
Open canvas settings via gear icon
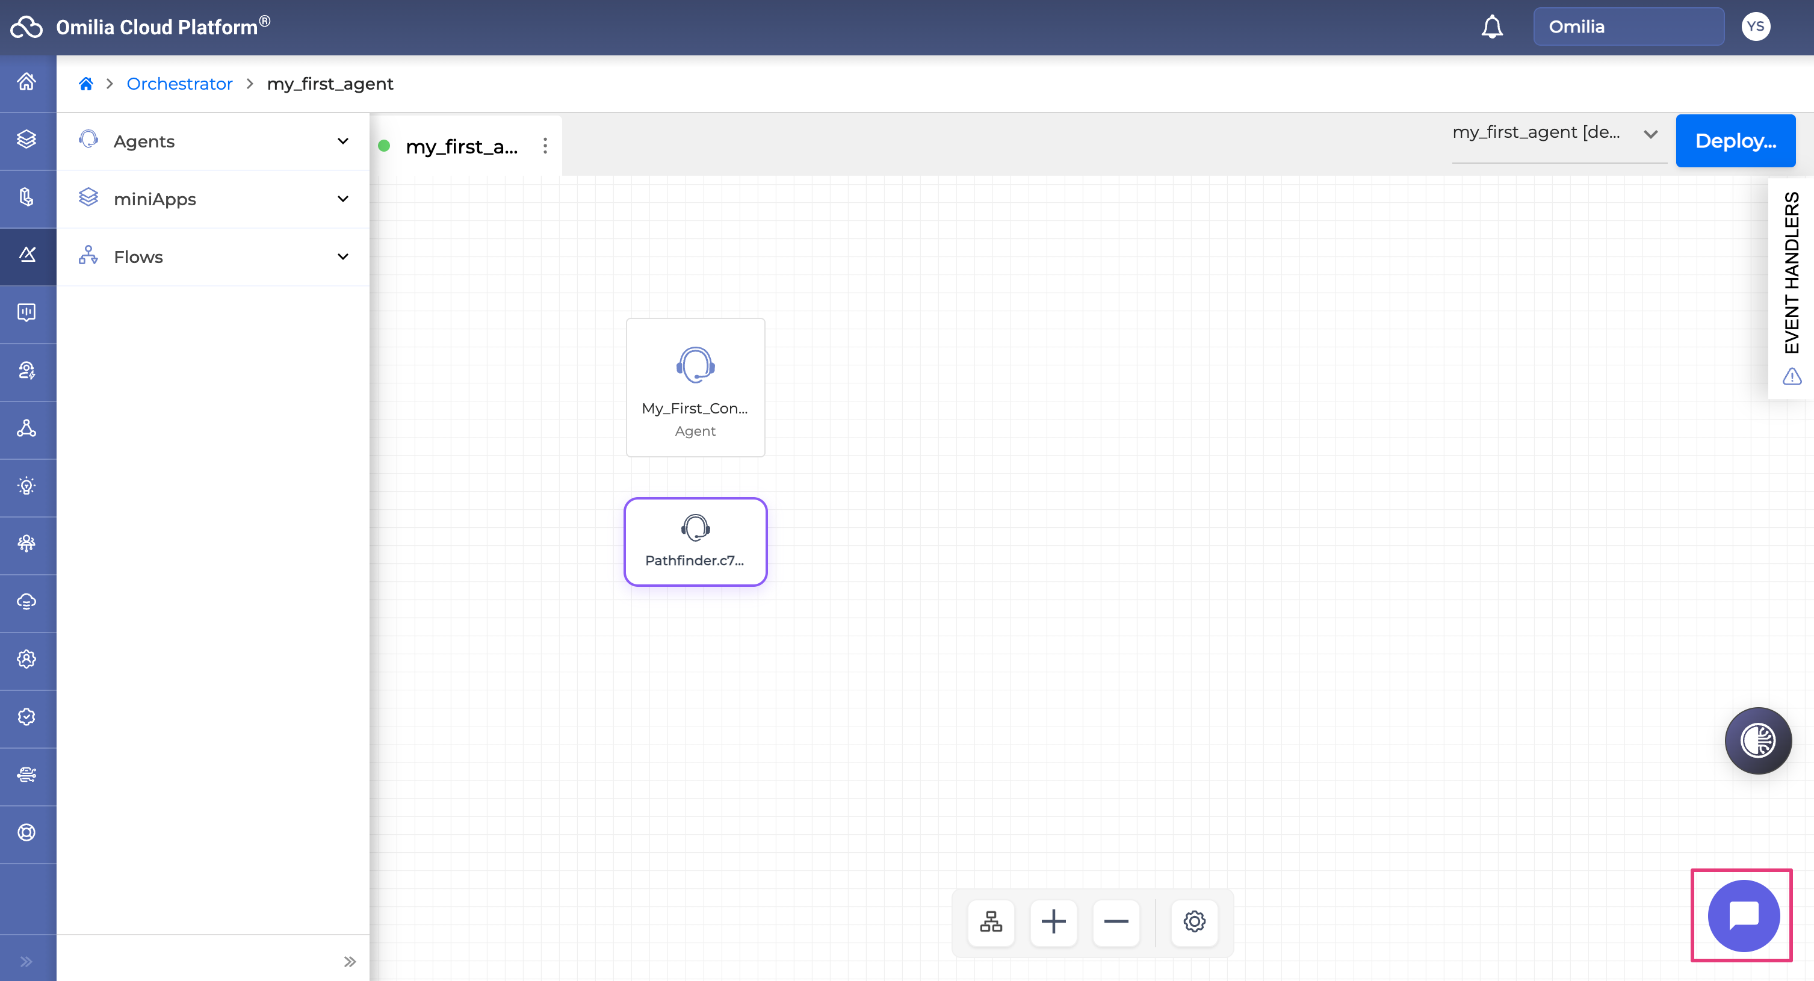[x=1194, y=921]
